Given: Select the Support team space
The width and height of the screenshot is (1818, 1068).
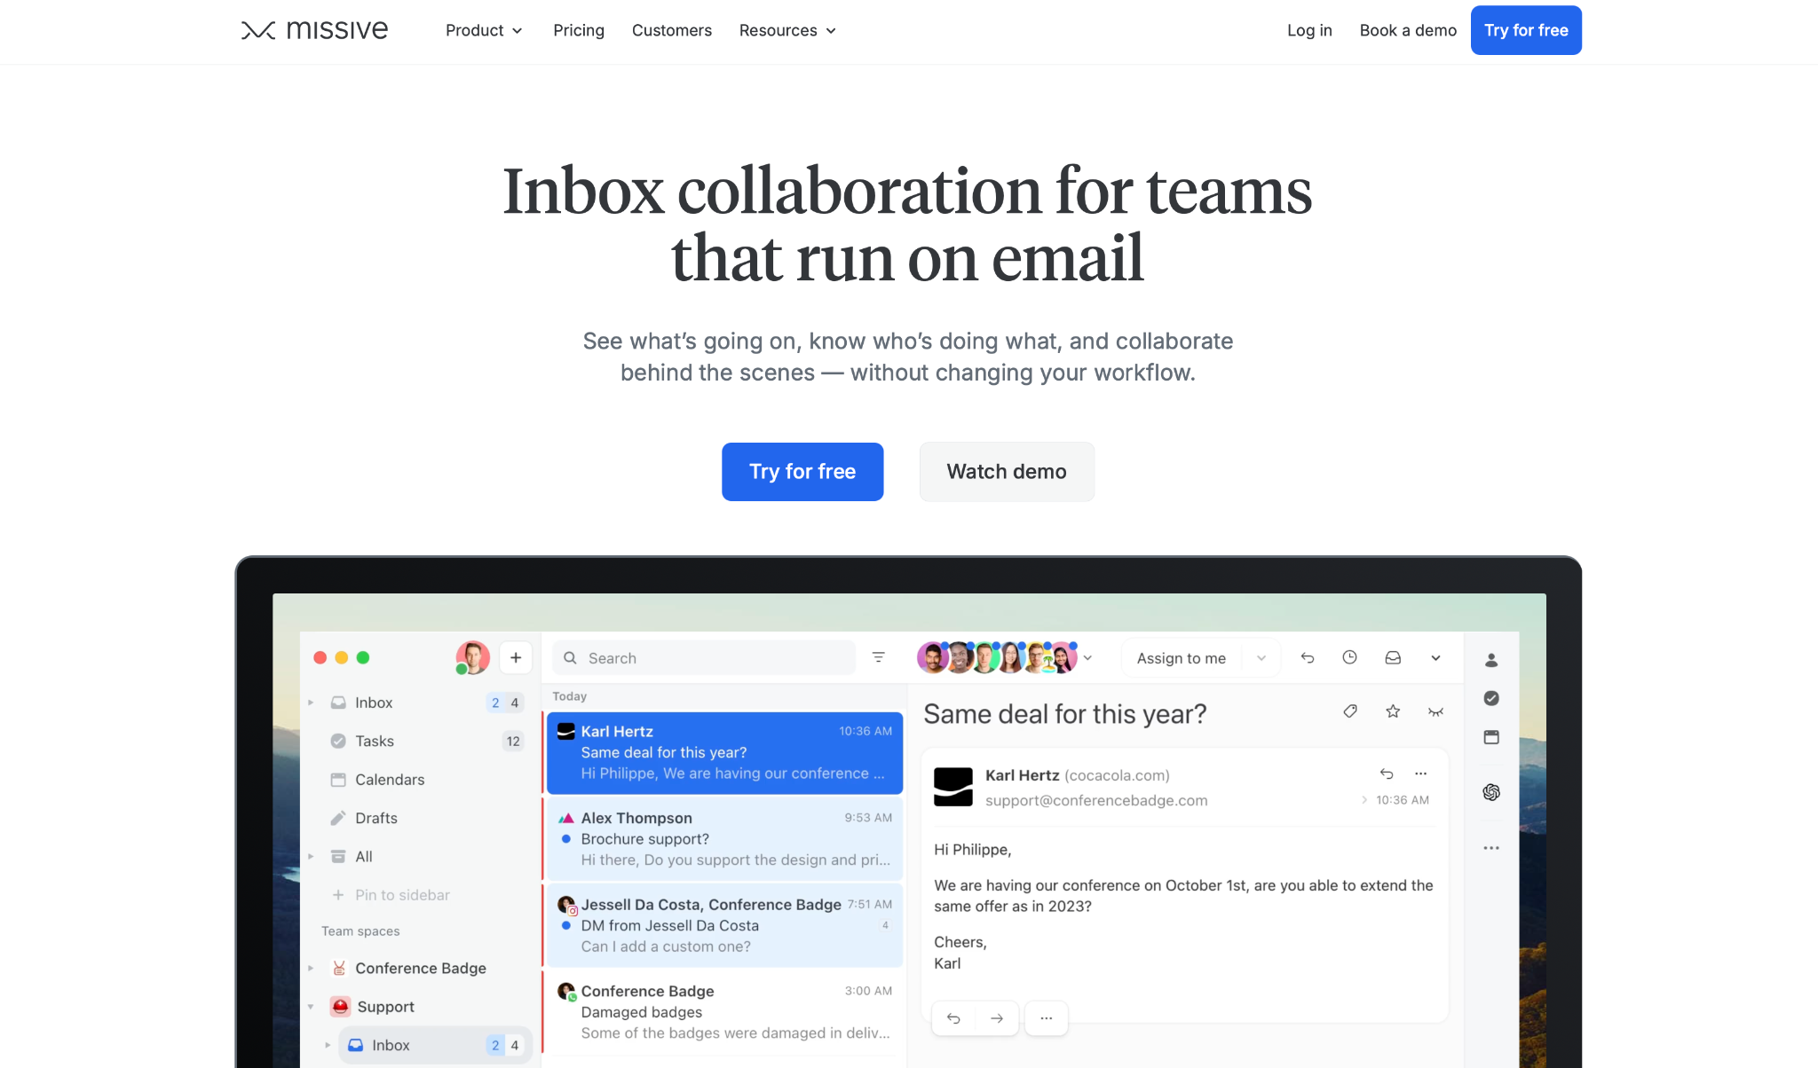Looking at the screenshot, I should coord(385,1007).
